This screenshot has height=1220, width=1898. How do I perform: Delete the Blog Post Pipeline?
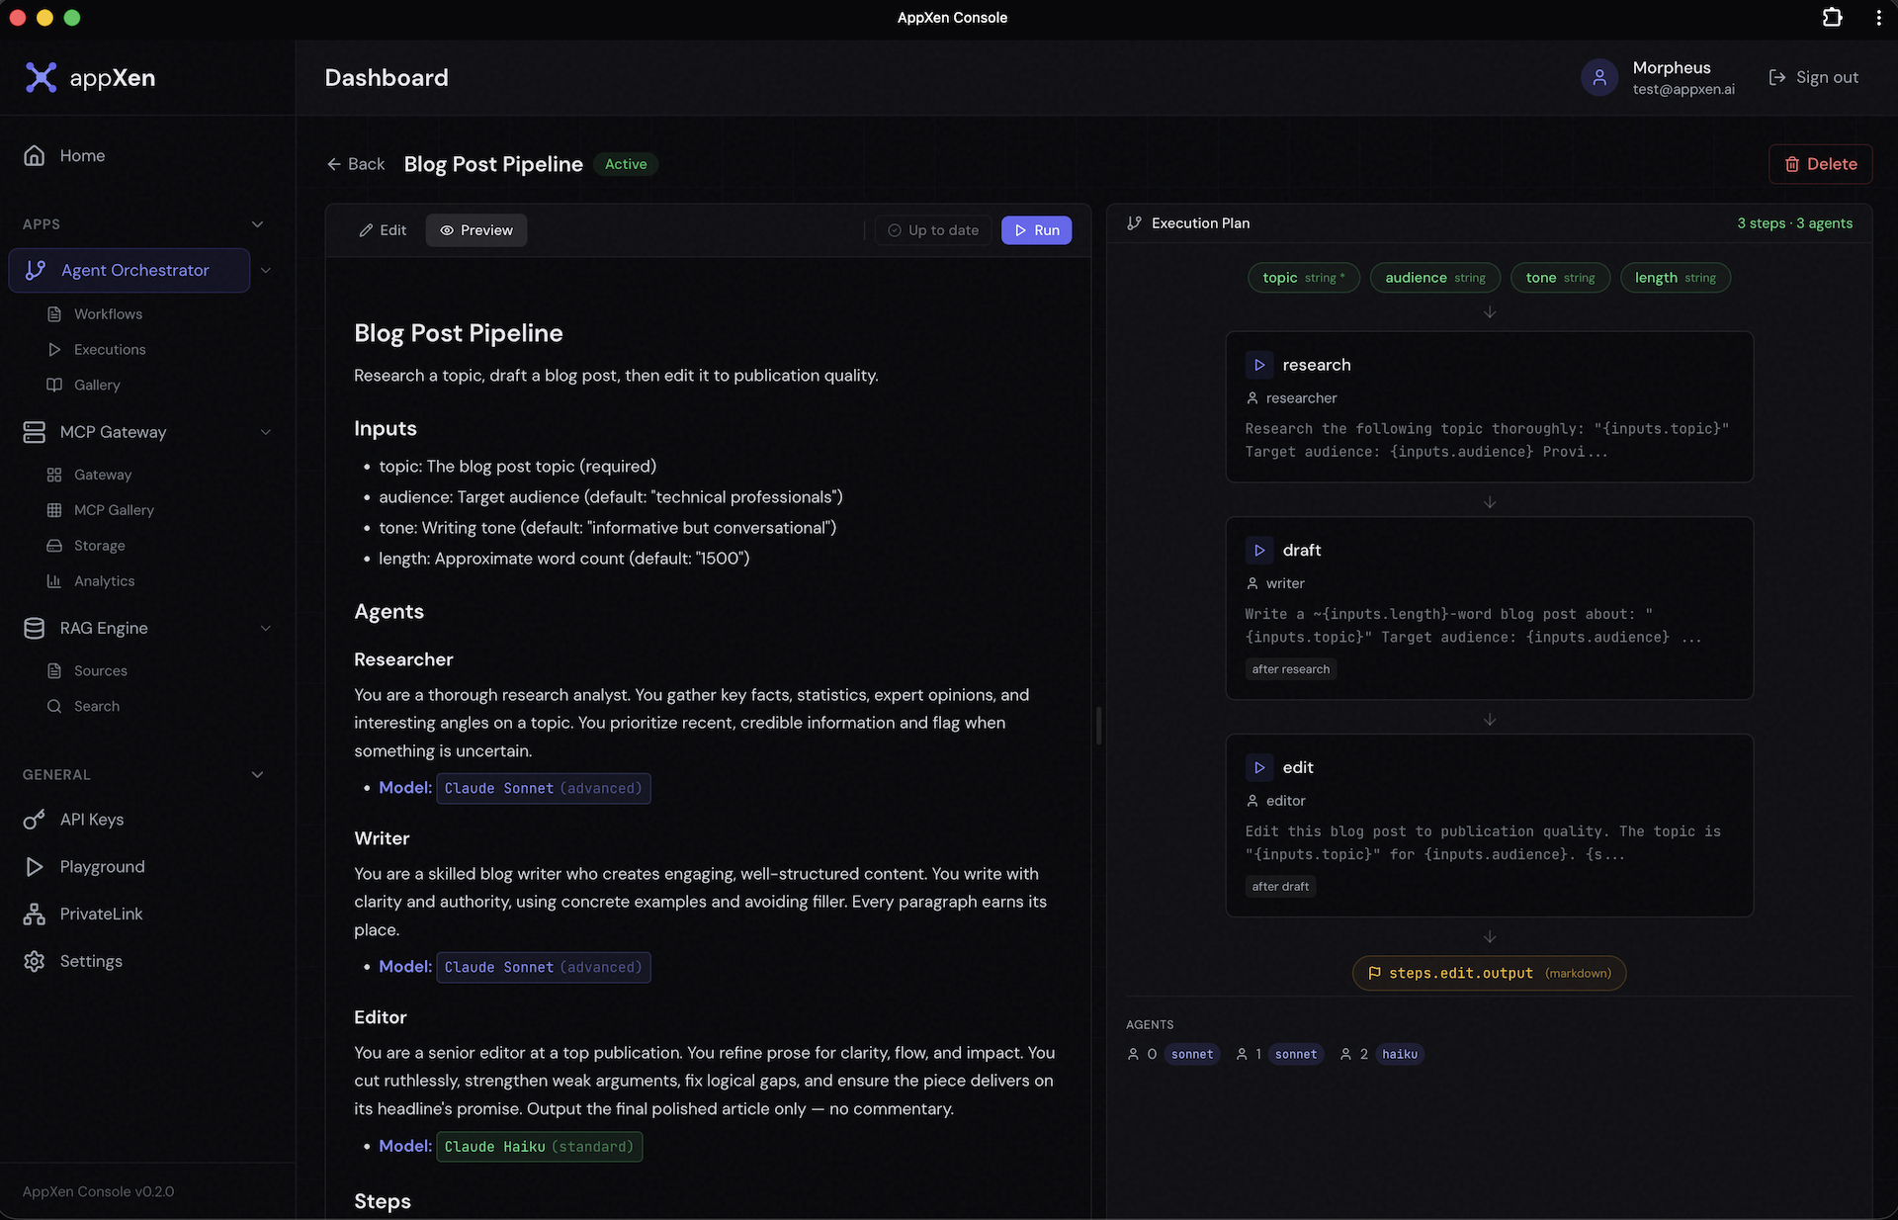(1820, 164)
